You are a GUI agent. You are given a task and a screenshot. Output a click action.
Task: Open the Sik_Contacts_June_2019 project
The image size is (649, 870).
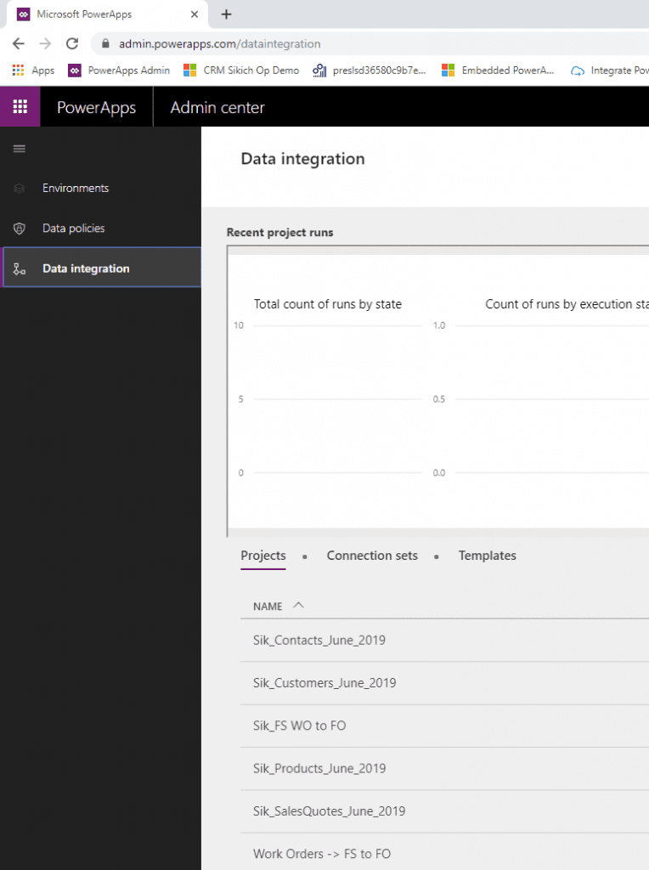(x=319, y=641)
